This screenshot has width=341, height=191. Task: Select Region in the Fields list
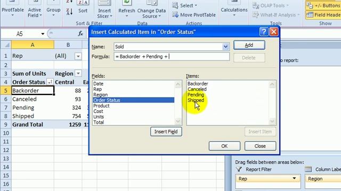(134, 94)
